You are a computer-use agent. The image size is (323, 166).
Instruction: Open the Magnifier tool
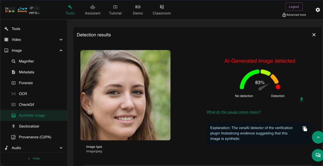pos(26,61)
